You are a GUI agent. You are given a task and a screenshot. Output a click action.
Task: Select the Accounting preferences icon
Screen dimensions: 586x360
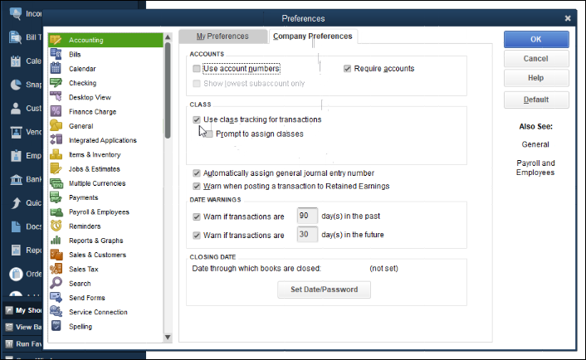tap(56, 40)
